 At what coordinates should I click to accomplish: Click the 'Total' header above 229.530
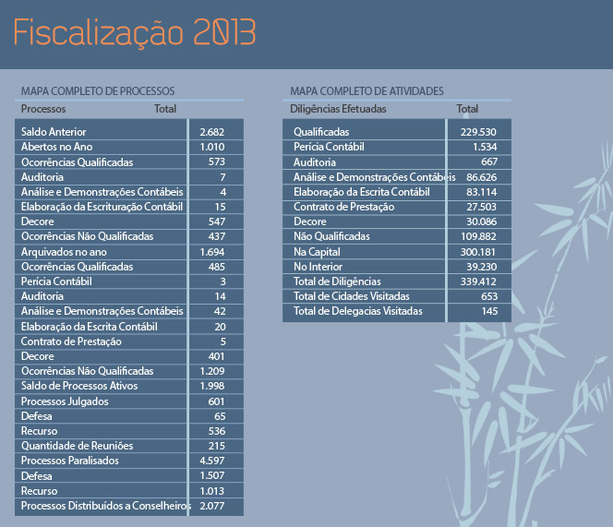pos(467,109)
